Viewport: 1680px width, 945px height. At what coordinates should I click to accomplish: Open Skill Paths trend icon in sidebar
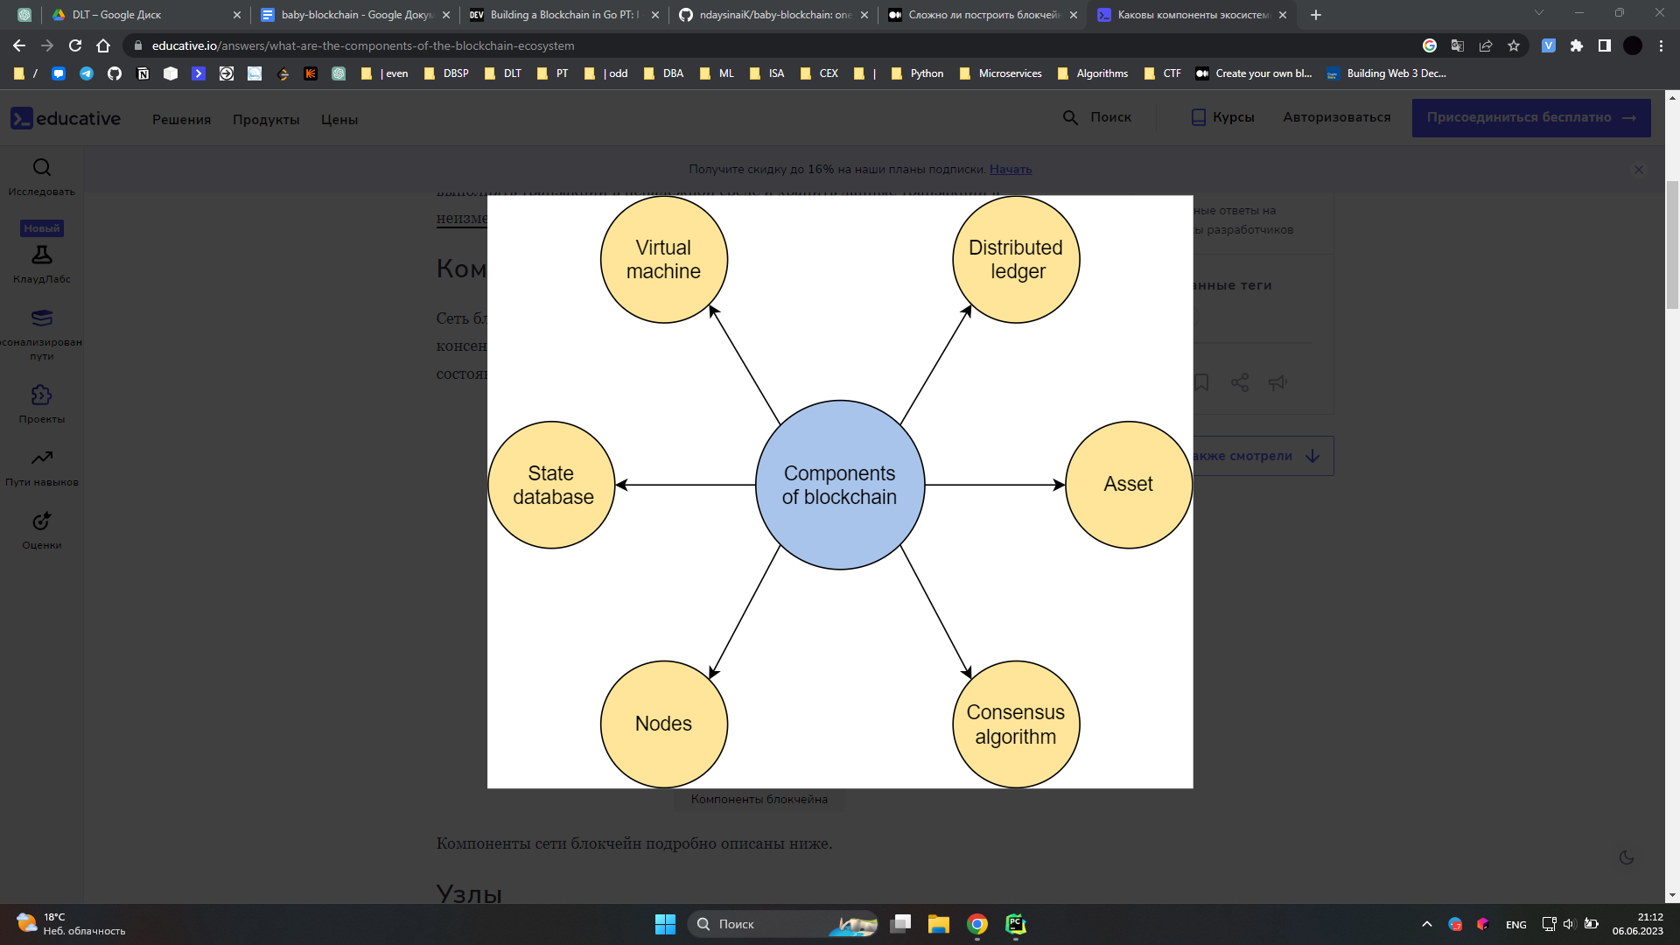42,458
